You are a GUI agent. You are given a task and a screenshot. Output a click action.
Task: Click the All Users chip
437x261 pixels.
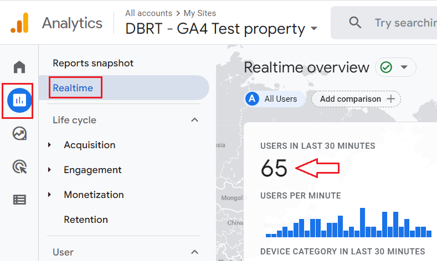pos(275,99)
